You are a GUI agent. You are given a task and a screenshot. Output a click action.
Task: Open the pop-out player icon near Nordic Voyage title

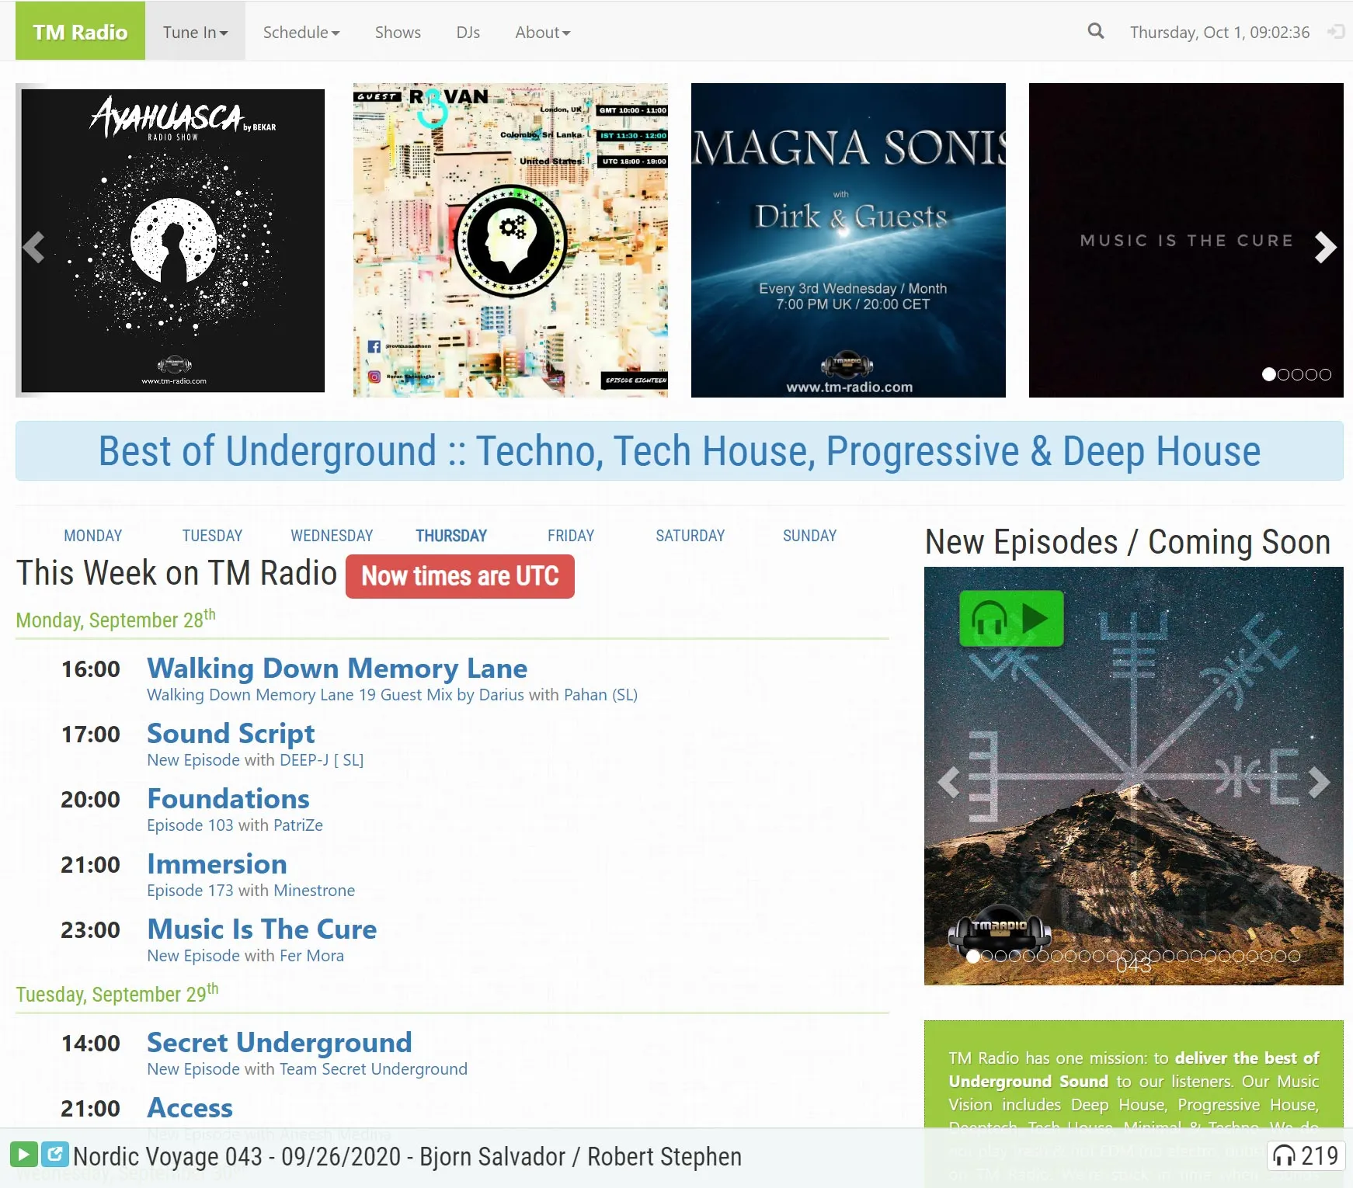(54, 1155)
